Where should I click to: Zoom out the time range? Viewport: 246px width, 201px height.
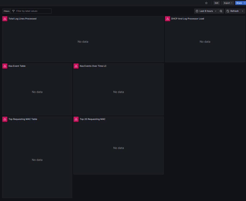coord(221,11)
